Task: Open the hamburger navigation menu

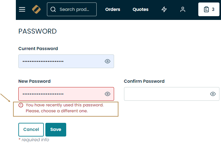Action: point(22,9)
